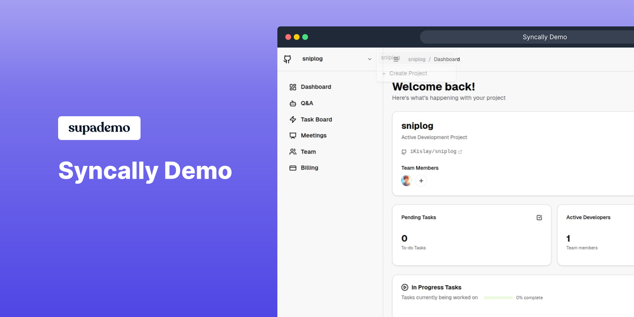Click the Billing credit card icon

[293, 168]
